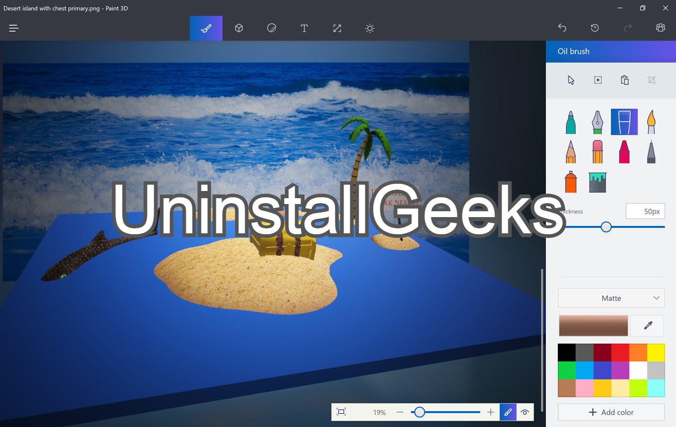Expand the Matte material dropdown
676x427 pixels.
[611, 298]
